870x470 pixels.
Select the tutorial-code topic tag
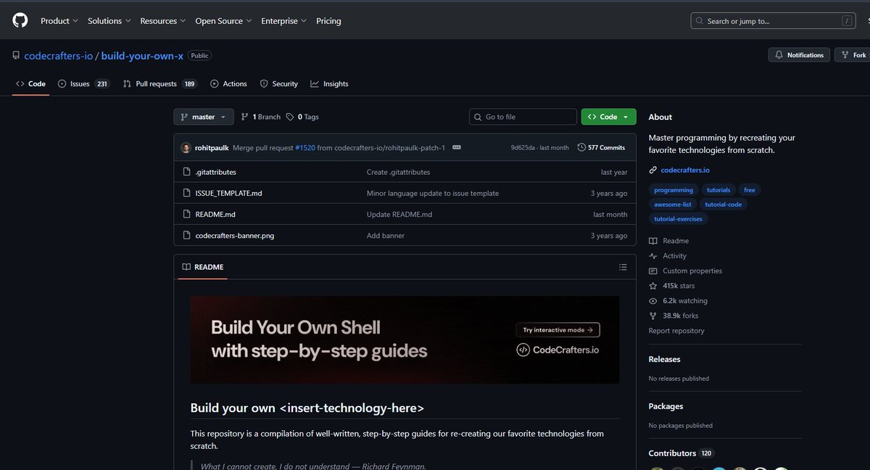click(724, 205)
